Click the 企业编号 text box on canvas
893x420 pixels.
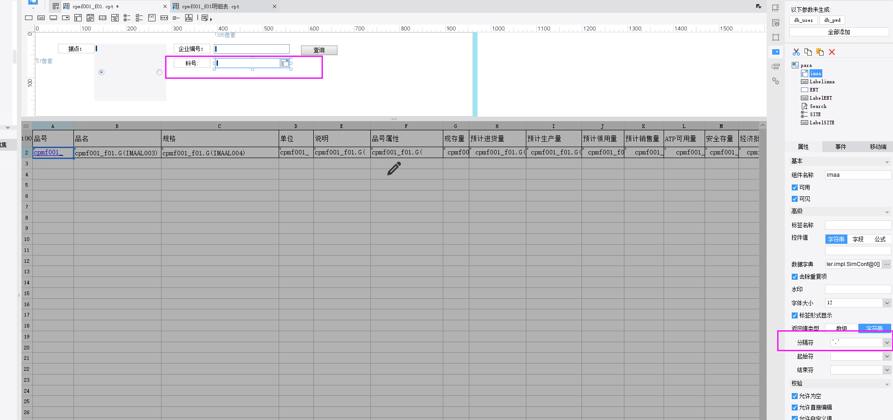pyautogui.click(x=252, y=49)
